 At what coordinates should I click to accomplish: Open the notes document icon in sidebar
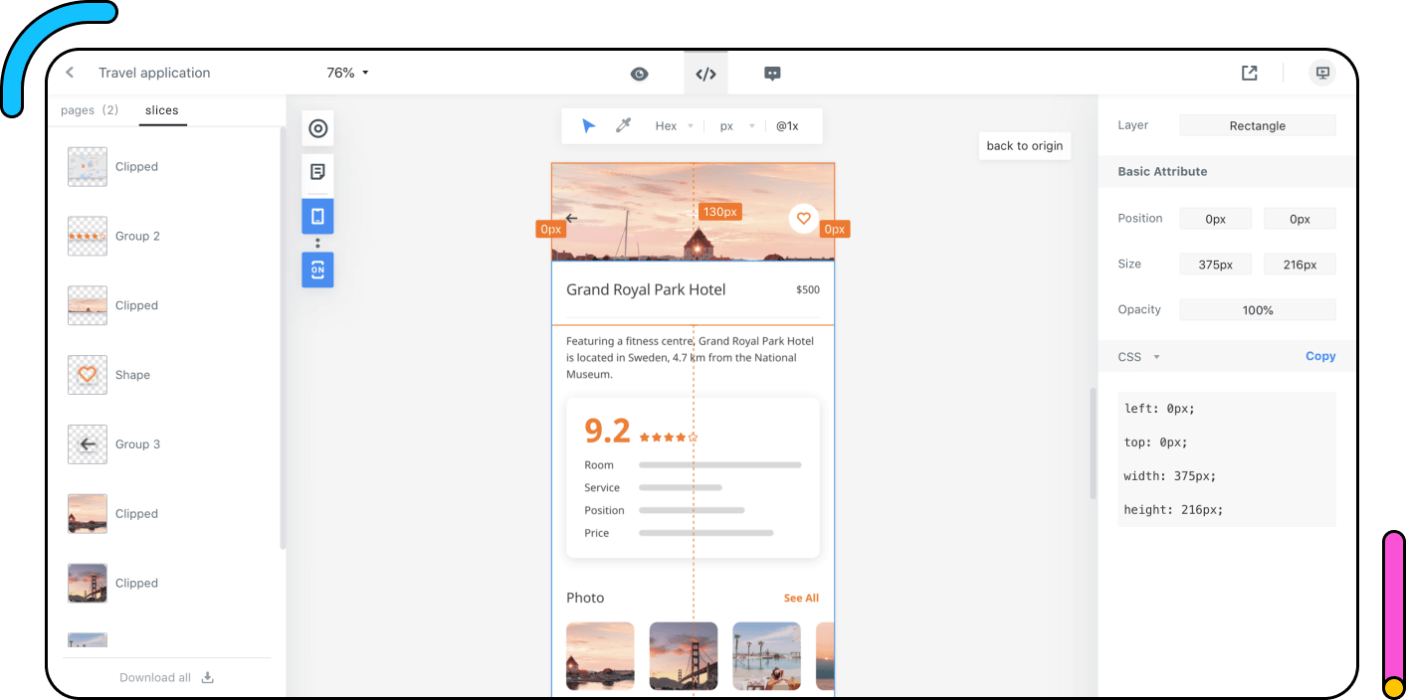pyautogui.click(x=317, y=172)
